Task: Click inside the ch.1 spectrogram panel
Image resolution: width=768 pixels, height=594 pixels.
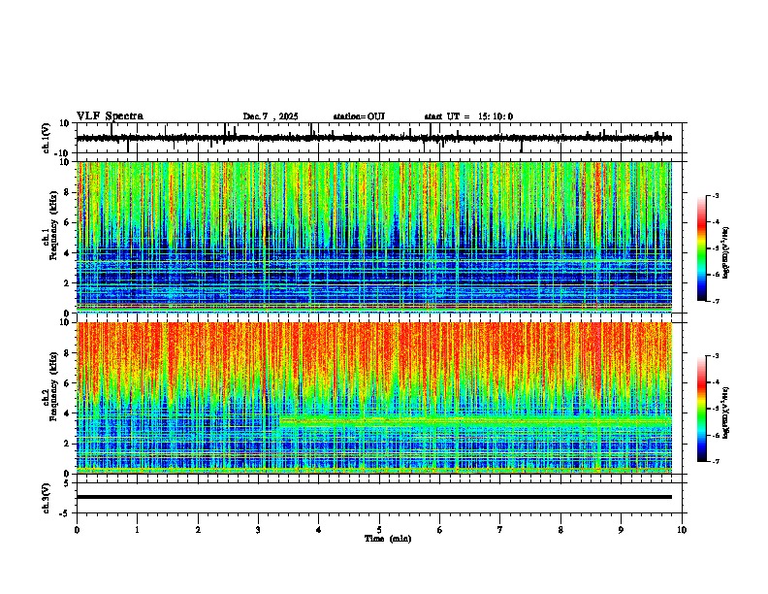Action: point(374,237)
